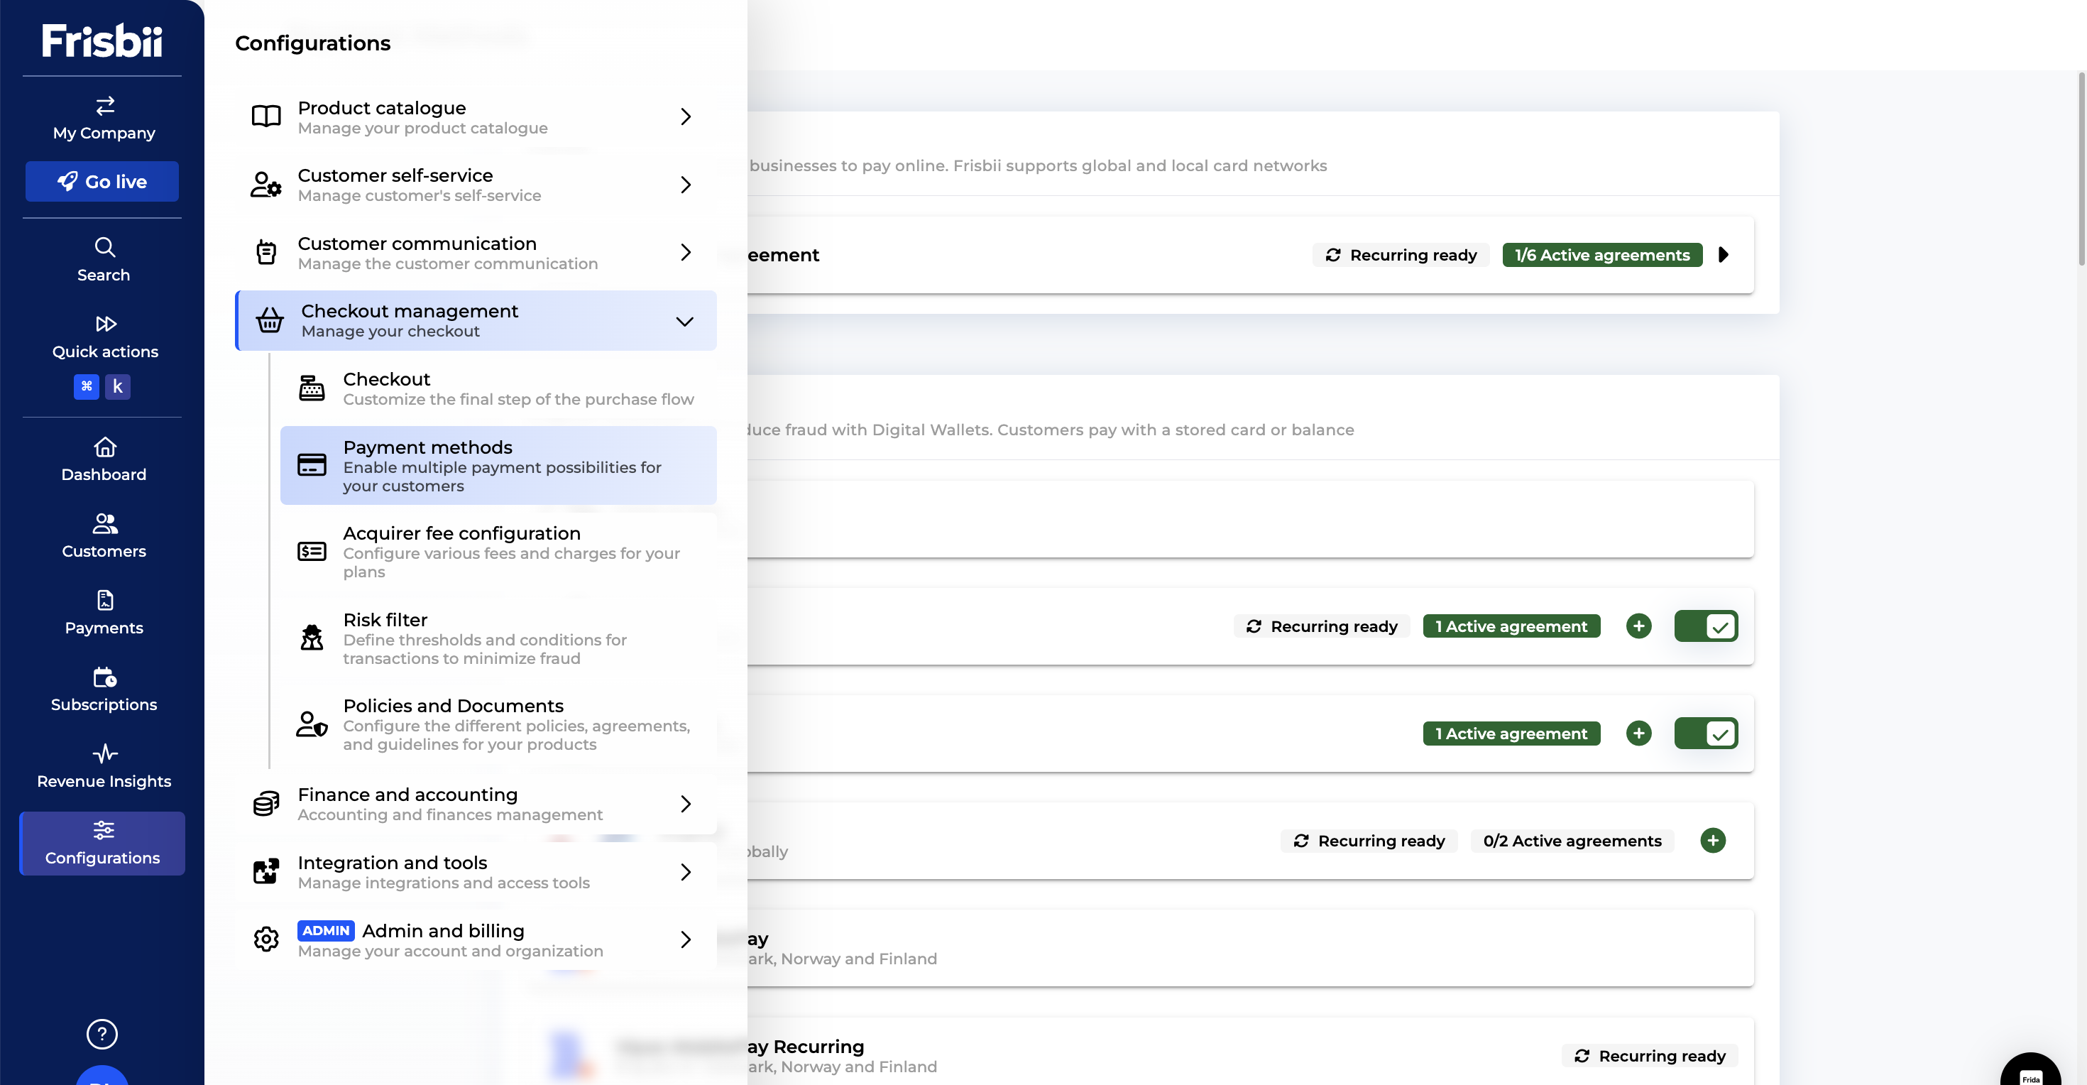Go to Customers in sidebar
Image resolution: width=2087 pixels, height=1085 pixels.
[104, 535]
